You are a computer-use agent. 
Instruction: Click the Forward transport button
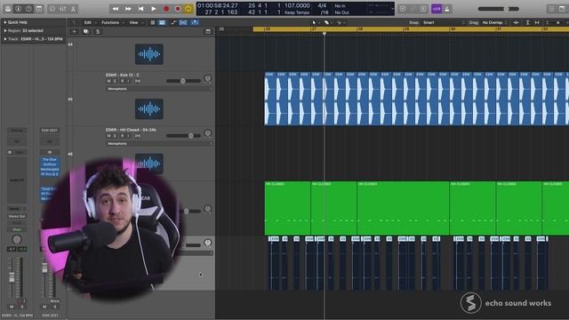click(x=128, y=9)
